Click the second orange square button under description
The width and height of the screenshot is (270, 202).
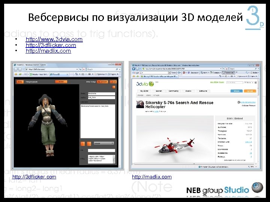coord(89,143)
